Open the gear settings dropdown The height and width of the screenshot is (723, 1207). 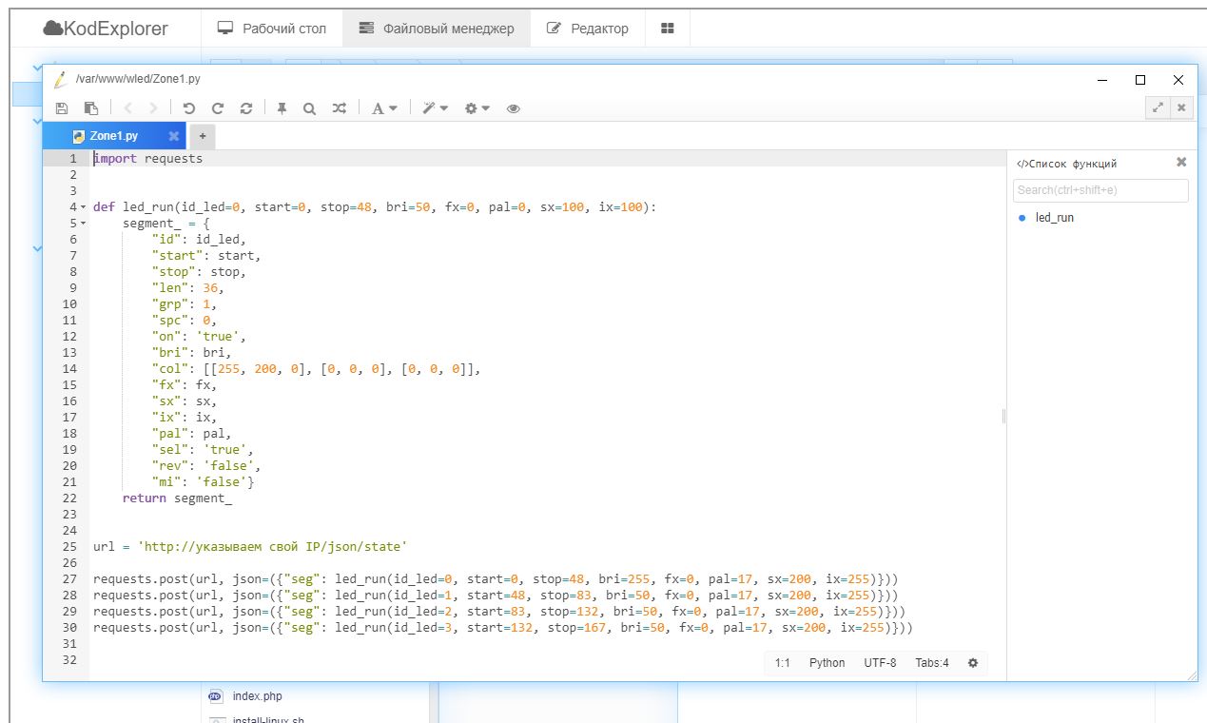477,108
